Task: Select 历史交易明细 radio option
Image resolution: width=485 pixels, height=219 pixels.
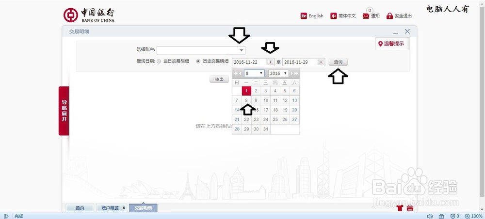Action: click(198, 61)
